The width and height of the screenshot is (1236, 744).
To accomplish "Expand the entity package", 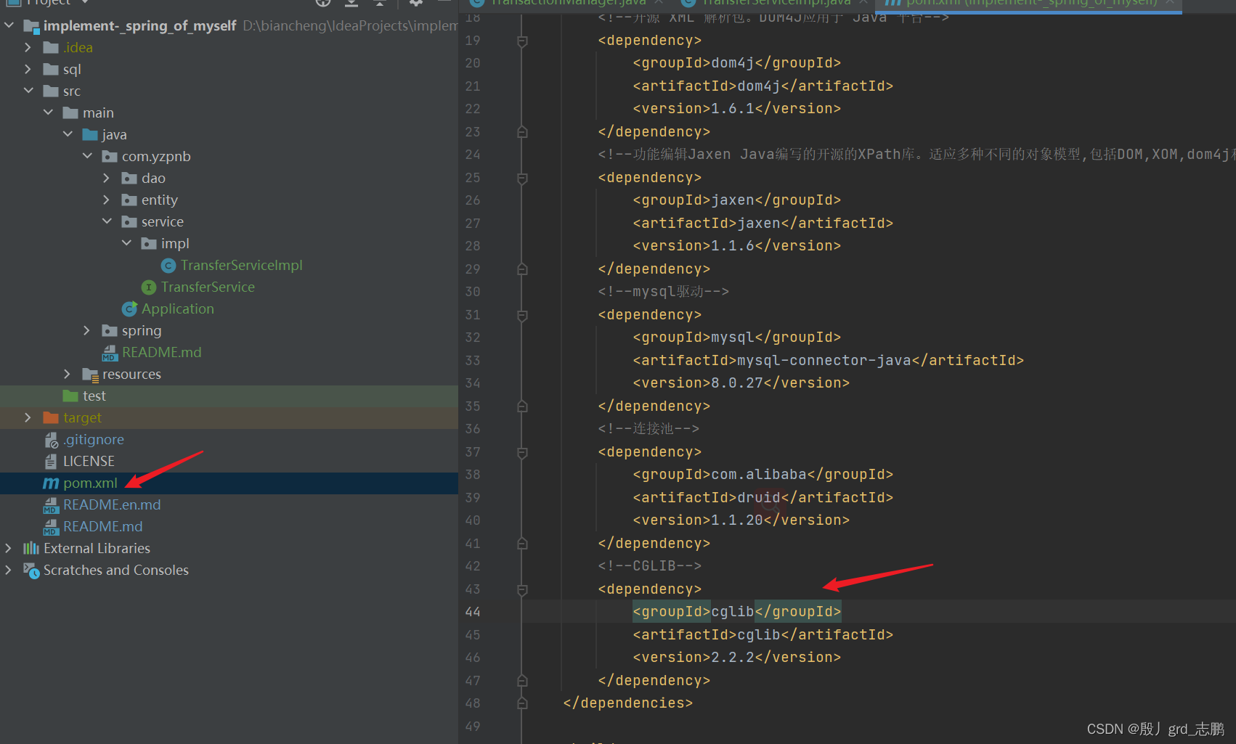I will [106, 200].
